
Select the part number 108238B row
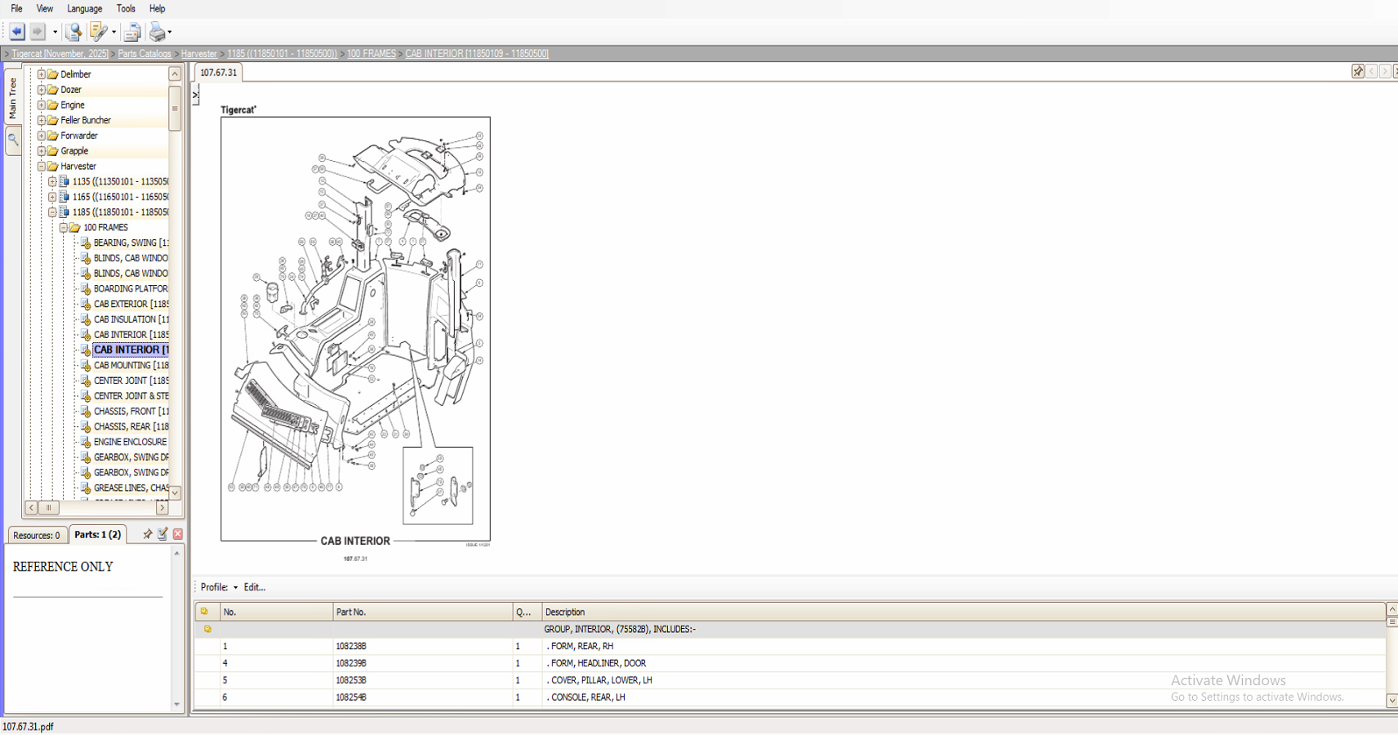click(351, 645)
